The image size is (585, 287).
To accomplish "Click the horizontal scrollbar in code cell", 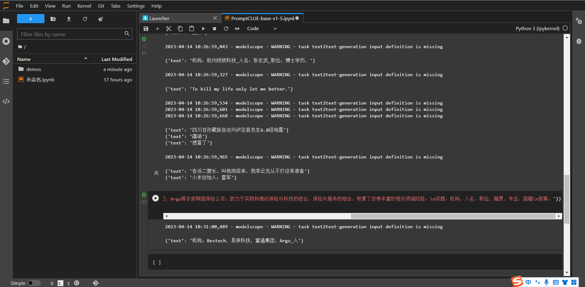I will pyautogui.click(x=453, y=216).
